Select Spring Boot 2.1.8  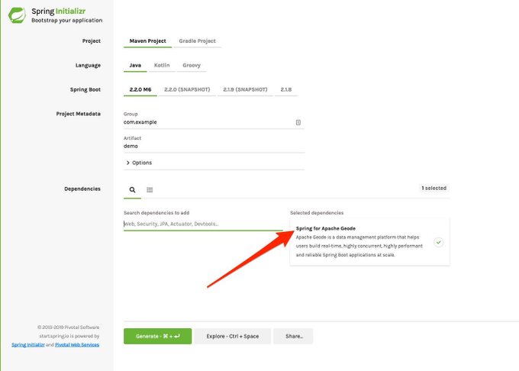click(286, 89)
